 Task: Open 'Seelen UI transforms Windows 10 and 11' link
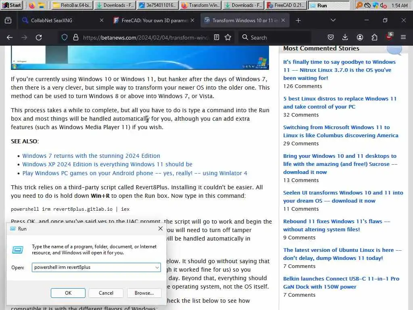[343, 197]
